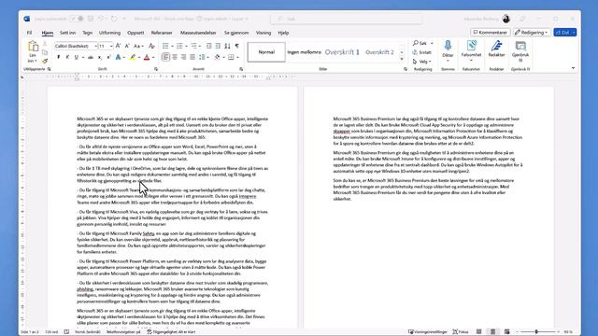598x336 pixels.
Task: Center align text
Action: click(x=175, y=57)
